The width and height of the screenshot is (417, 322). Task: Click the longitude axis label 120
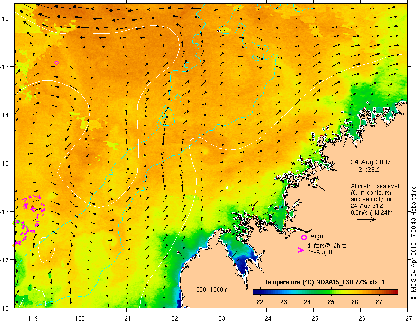tap(80, 318)
